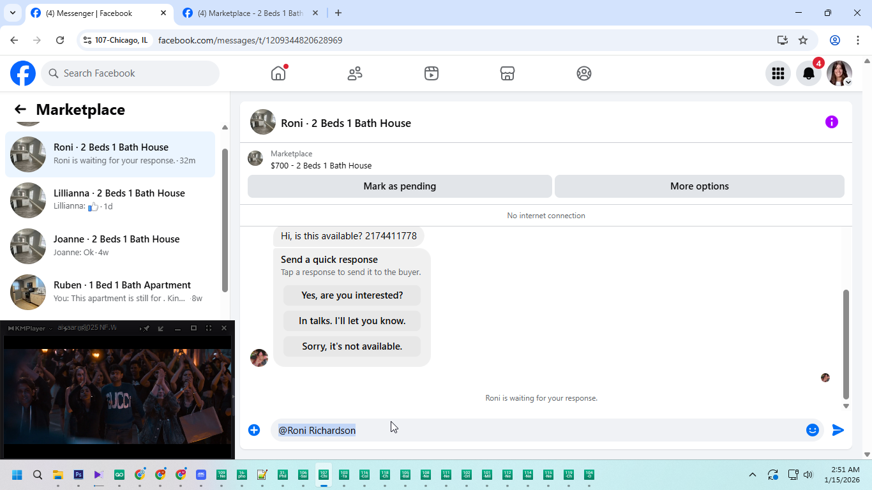The image size is (872, 490).
Task: Click Ruben's apartment listing thumbnail
Action: pos(28,292)
